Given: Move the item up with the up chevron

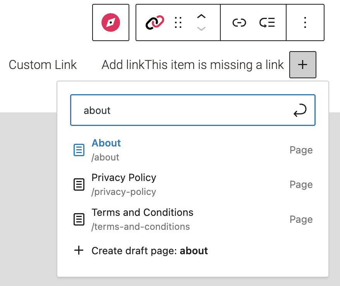Looking at the screenshot, I should [201, 17].
